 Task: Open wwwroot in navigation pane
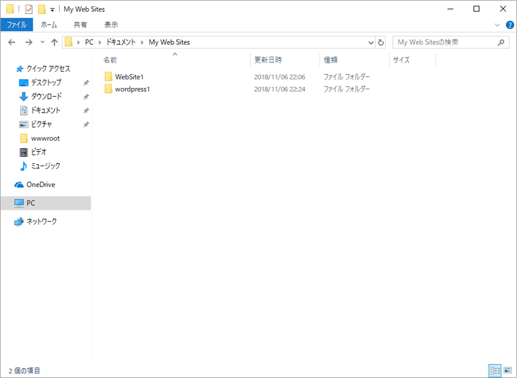pos(45,138)
